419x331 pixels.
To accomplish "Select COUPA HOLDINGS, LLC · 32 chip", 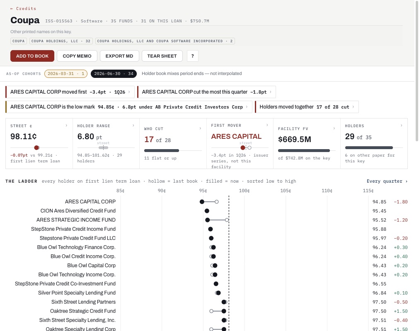I will (x=61, y=41).
